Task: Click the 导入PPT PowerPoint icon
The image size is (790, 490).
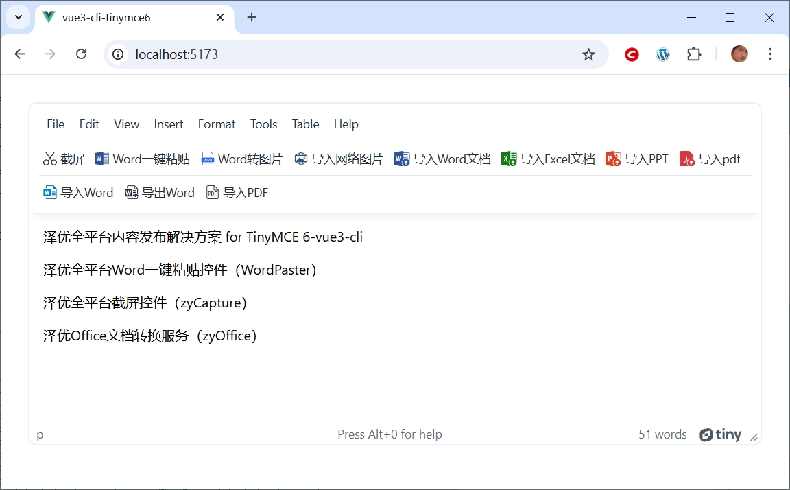Action: 613,159
